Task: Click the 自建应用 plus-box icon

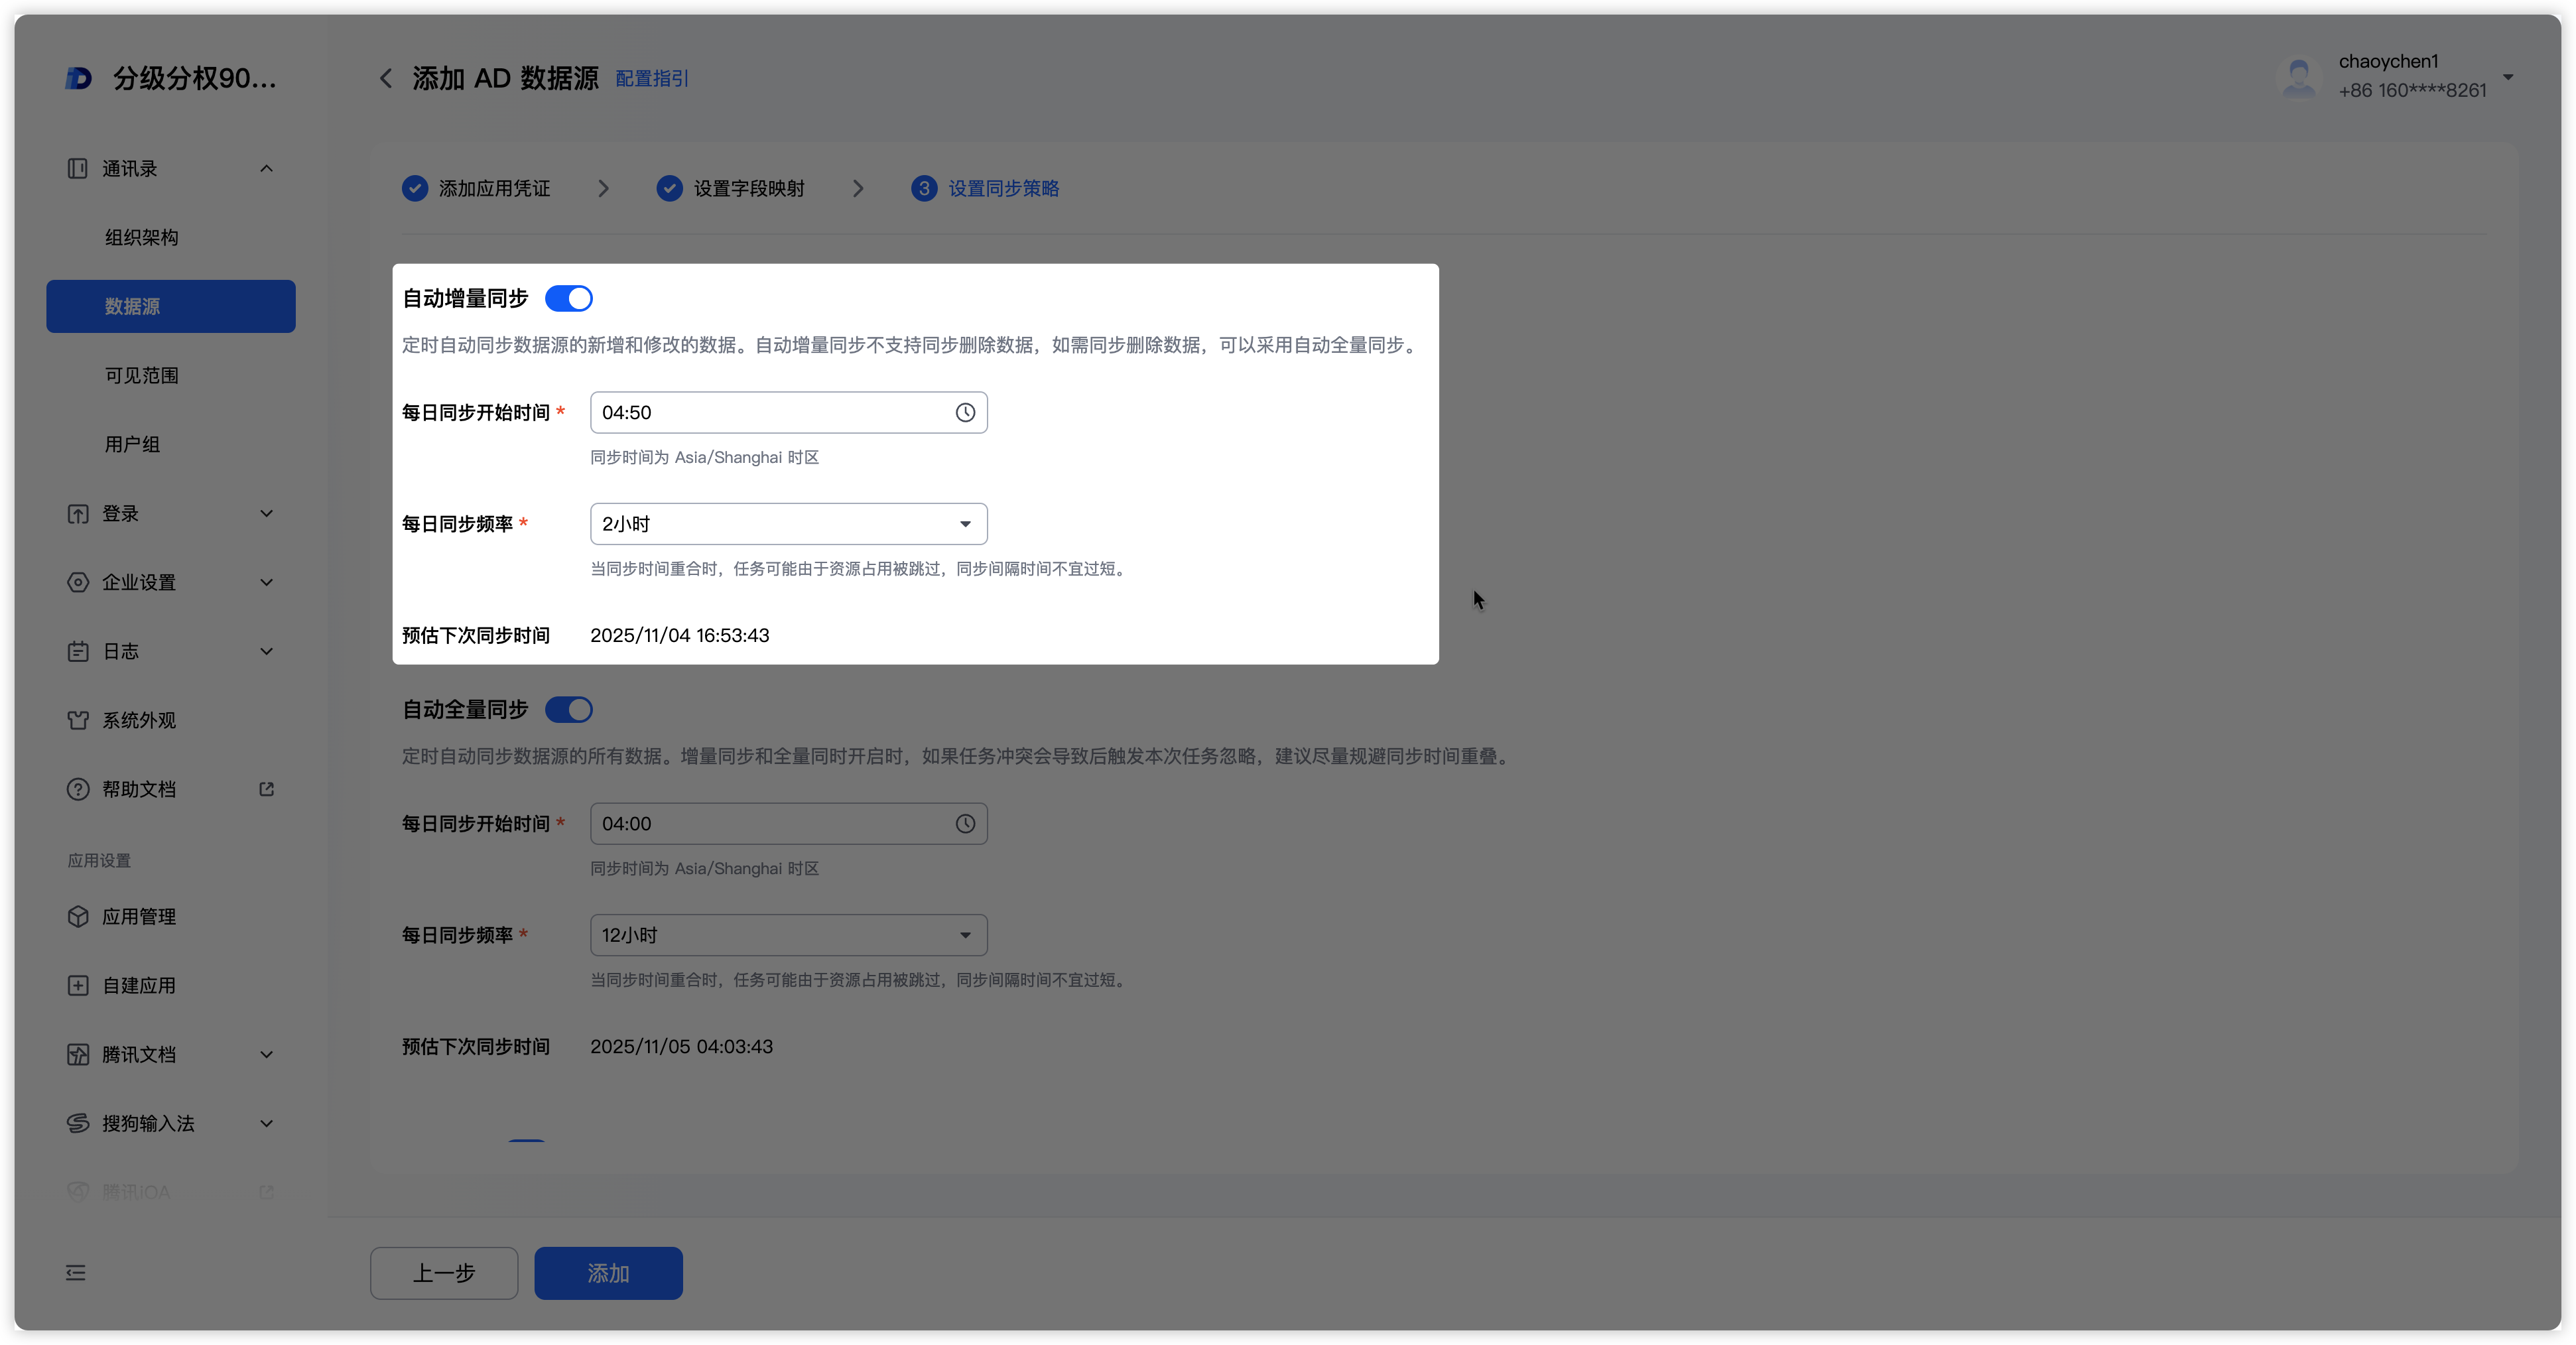Action: (78, 986)
